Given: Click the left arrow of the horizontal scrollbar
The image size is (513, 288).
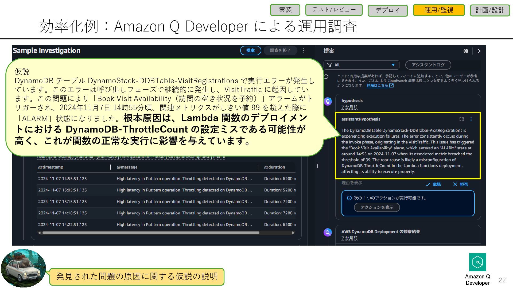Looking at the screenshot, I should pos(40,233).
